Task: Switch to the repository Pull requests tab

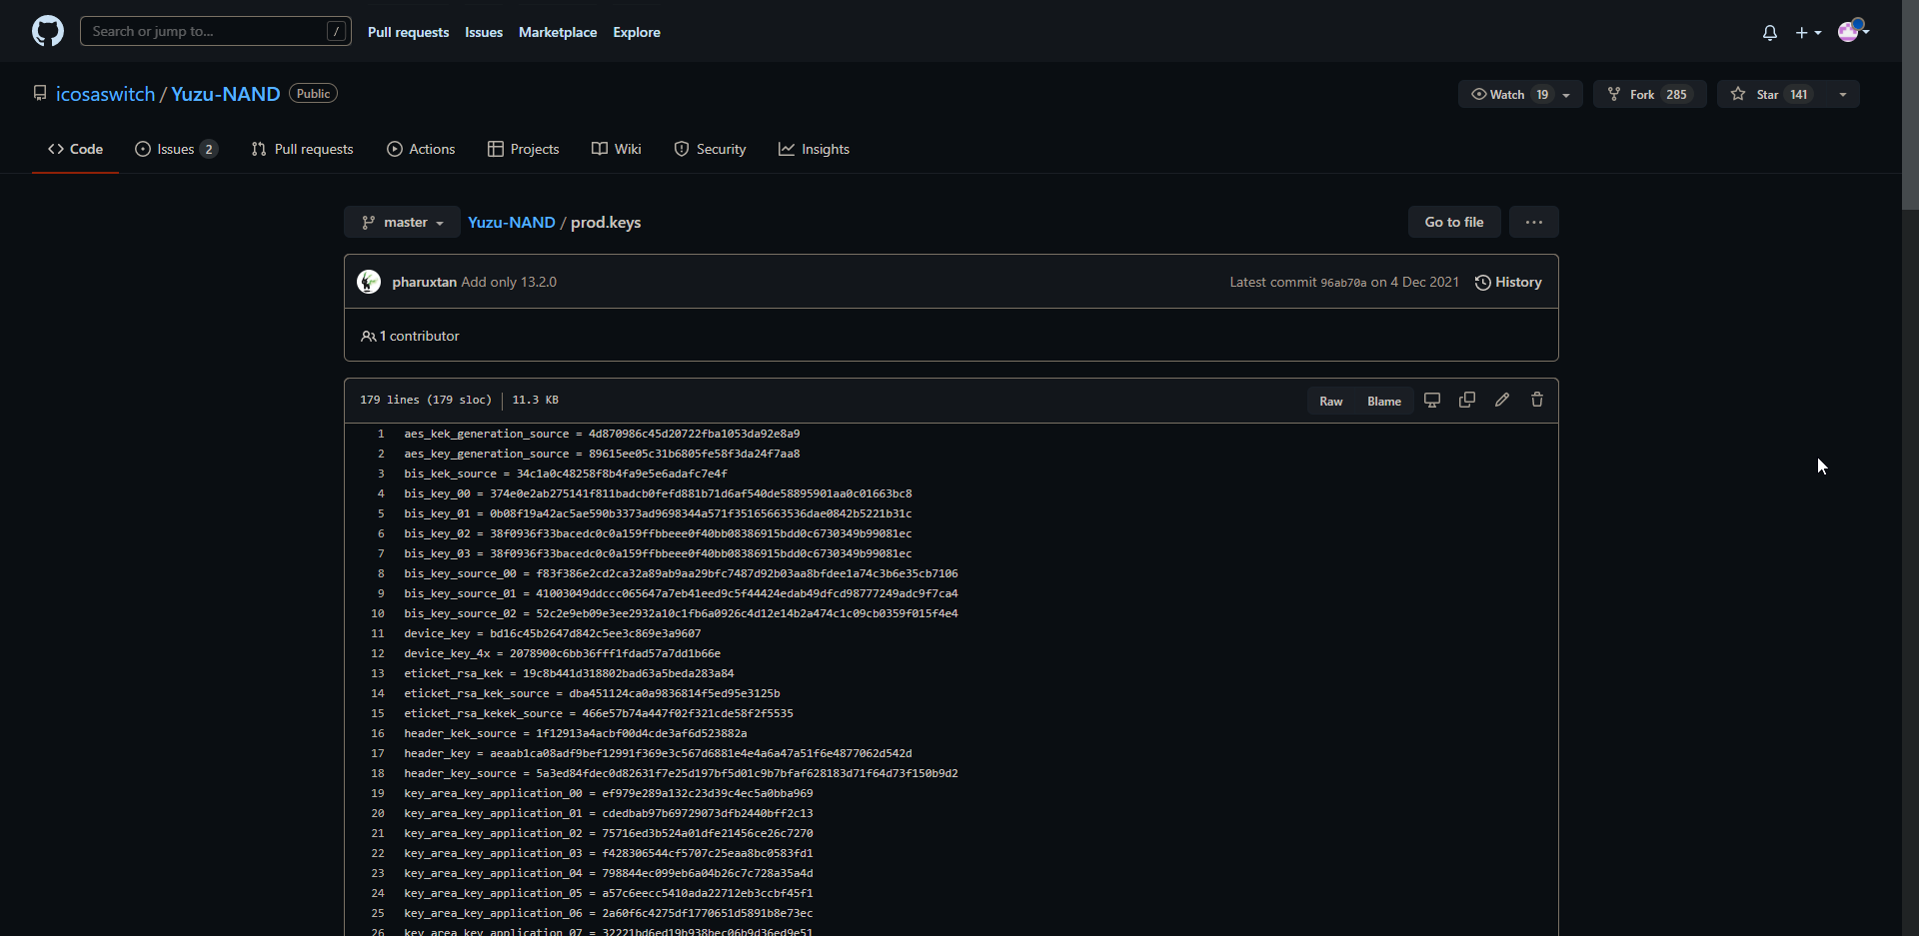Action: tap(302, 149)
